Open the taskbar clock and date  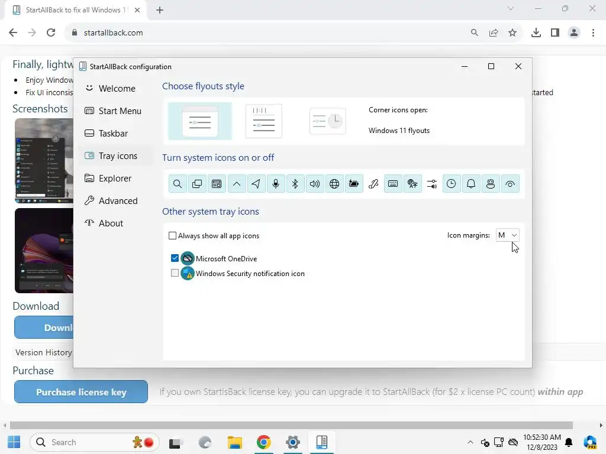[x=542, y=442]
